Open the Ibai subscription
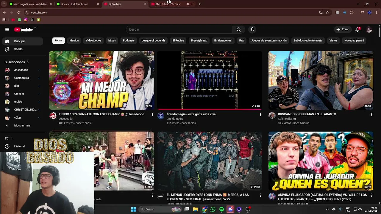 tap(23, 86)
